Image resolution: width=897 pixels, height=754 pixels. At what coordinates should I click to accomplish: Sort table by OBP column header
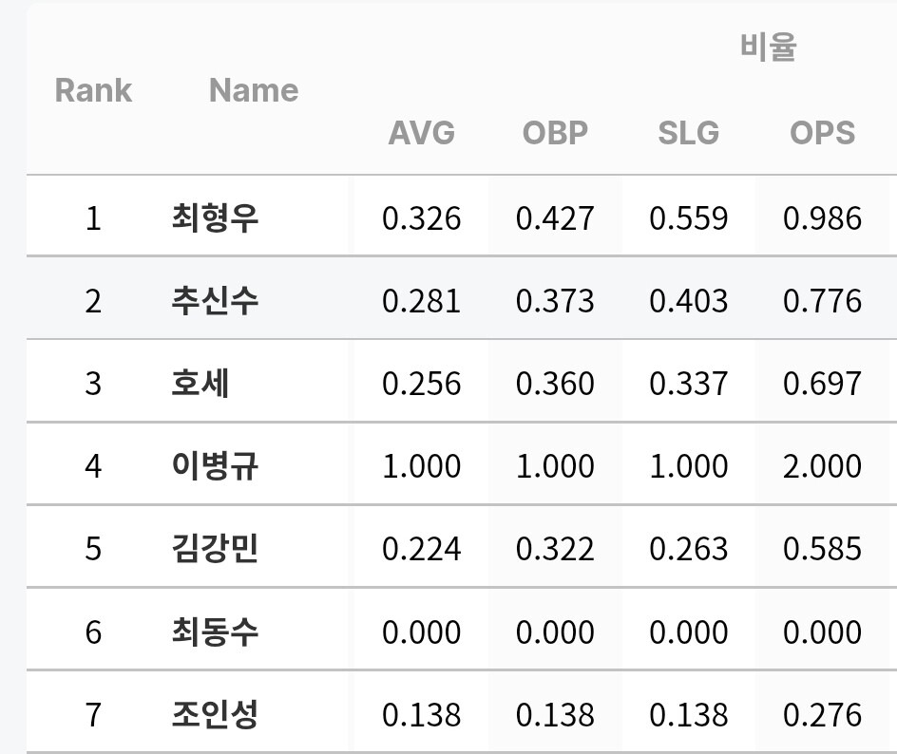click(x=555, y=133)
